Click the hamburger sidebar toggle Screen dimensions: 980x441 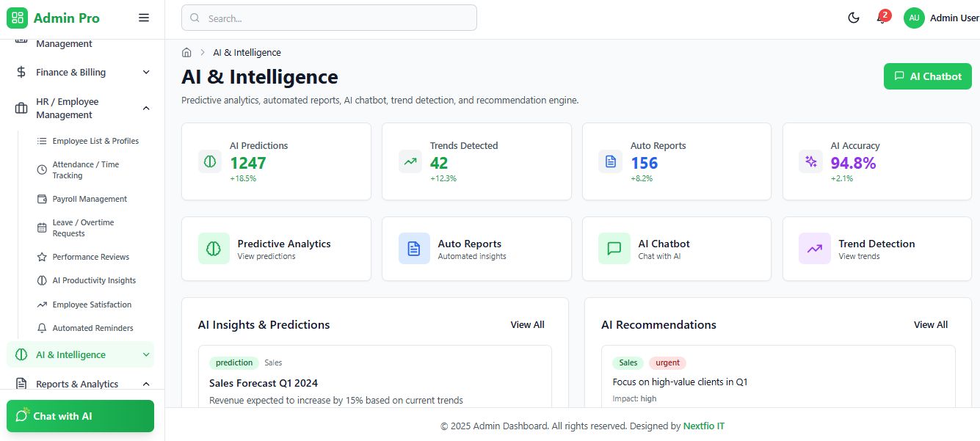[x=144, y=18]
